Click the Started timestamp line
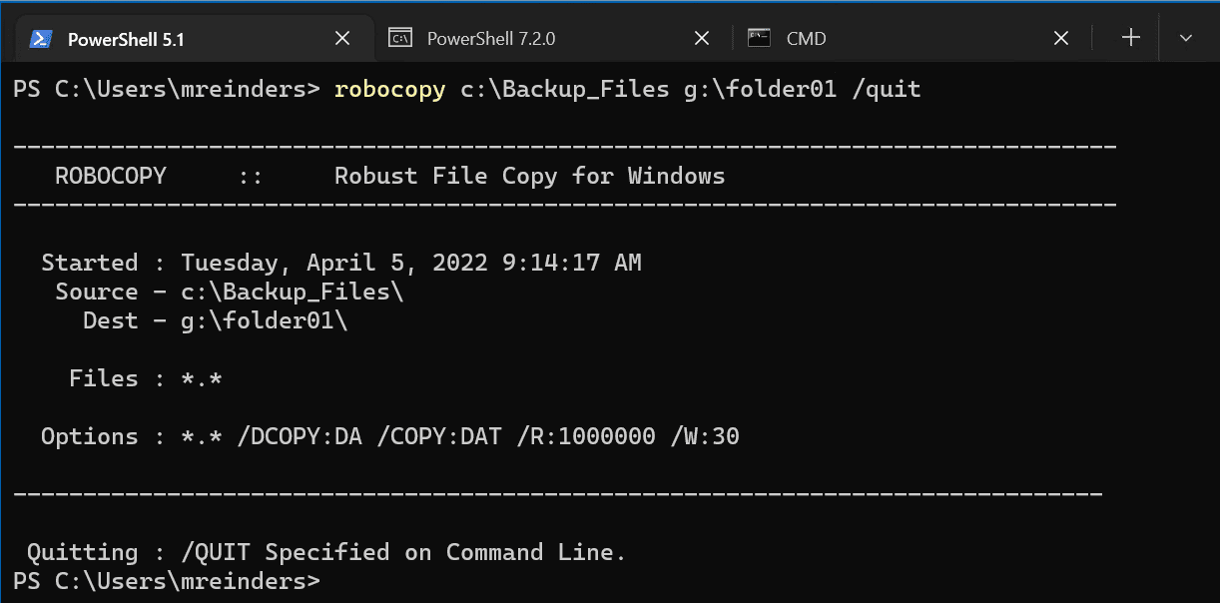This screenshot has height=603, width=1220. pyautogui.click(x=341, y=264)
